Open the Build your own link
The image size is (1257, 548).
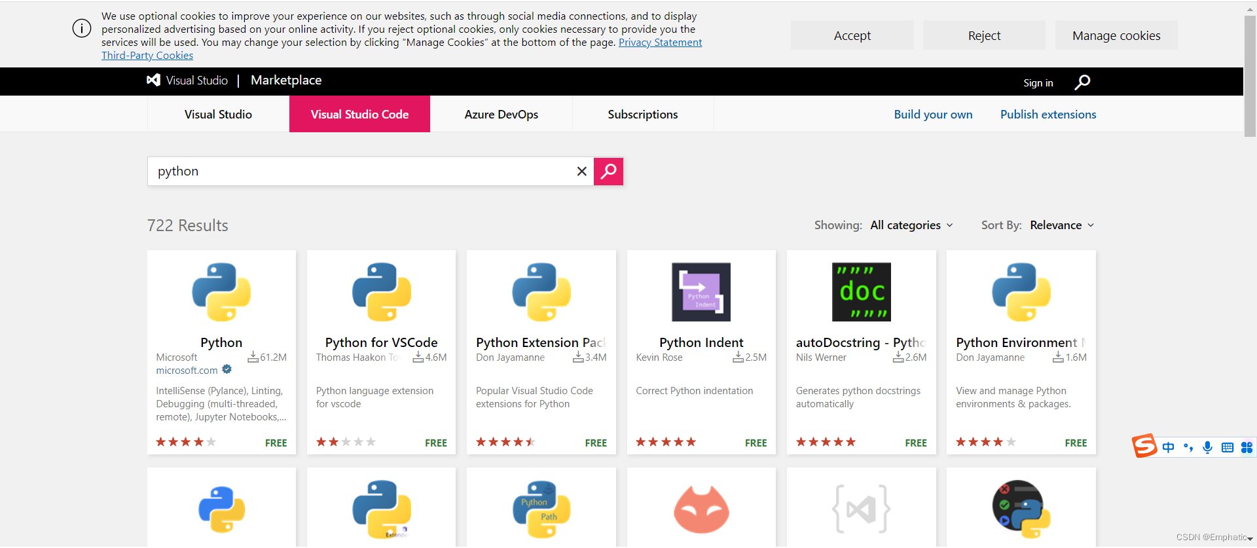pyautogui.click(x=933, y=115)
